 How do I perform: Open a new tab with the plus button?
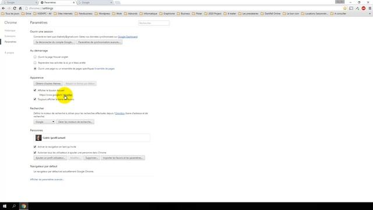click(x=117, y=2)
